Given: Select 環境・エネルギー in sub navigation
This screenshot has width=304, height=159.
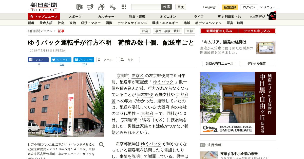Looking at the screenshot, I should [x=165, y=23].
